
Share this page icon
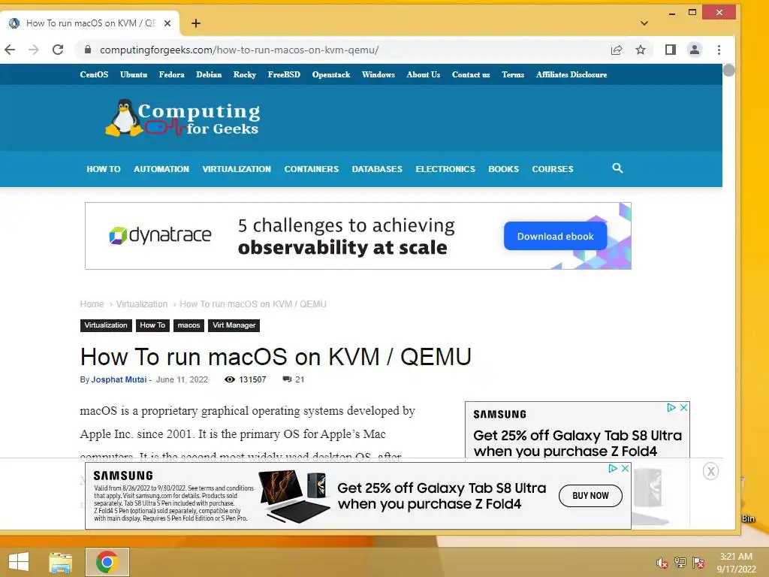click(x=617, y=50)
